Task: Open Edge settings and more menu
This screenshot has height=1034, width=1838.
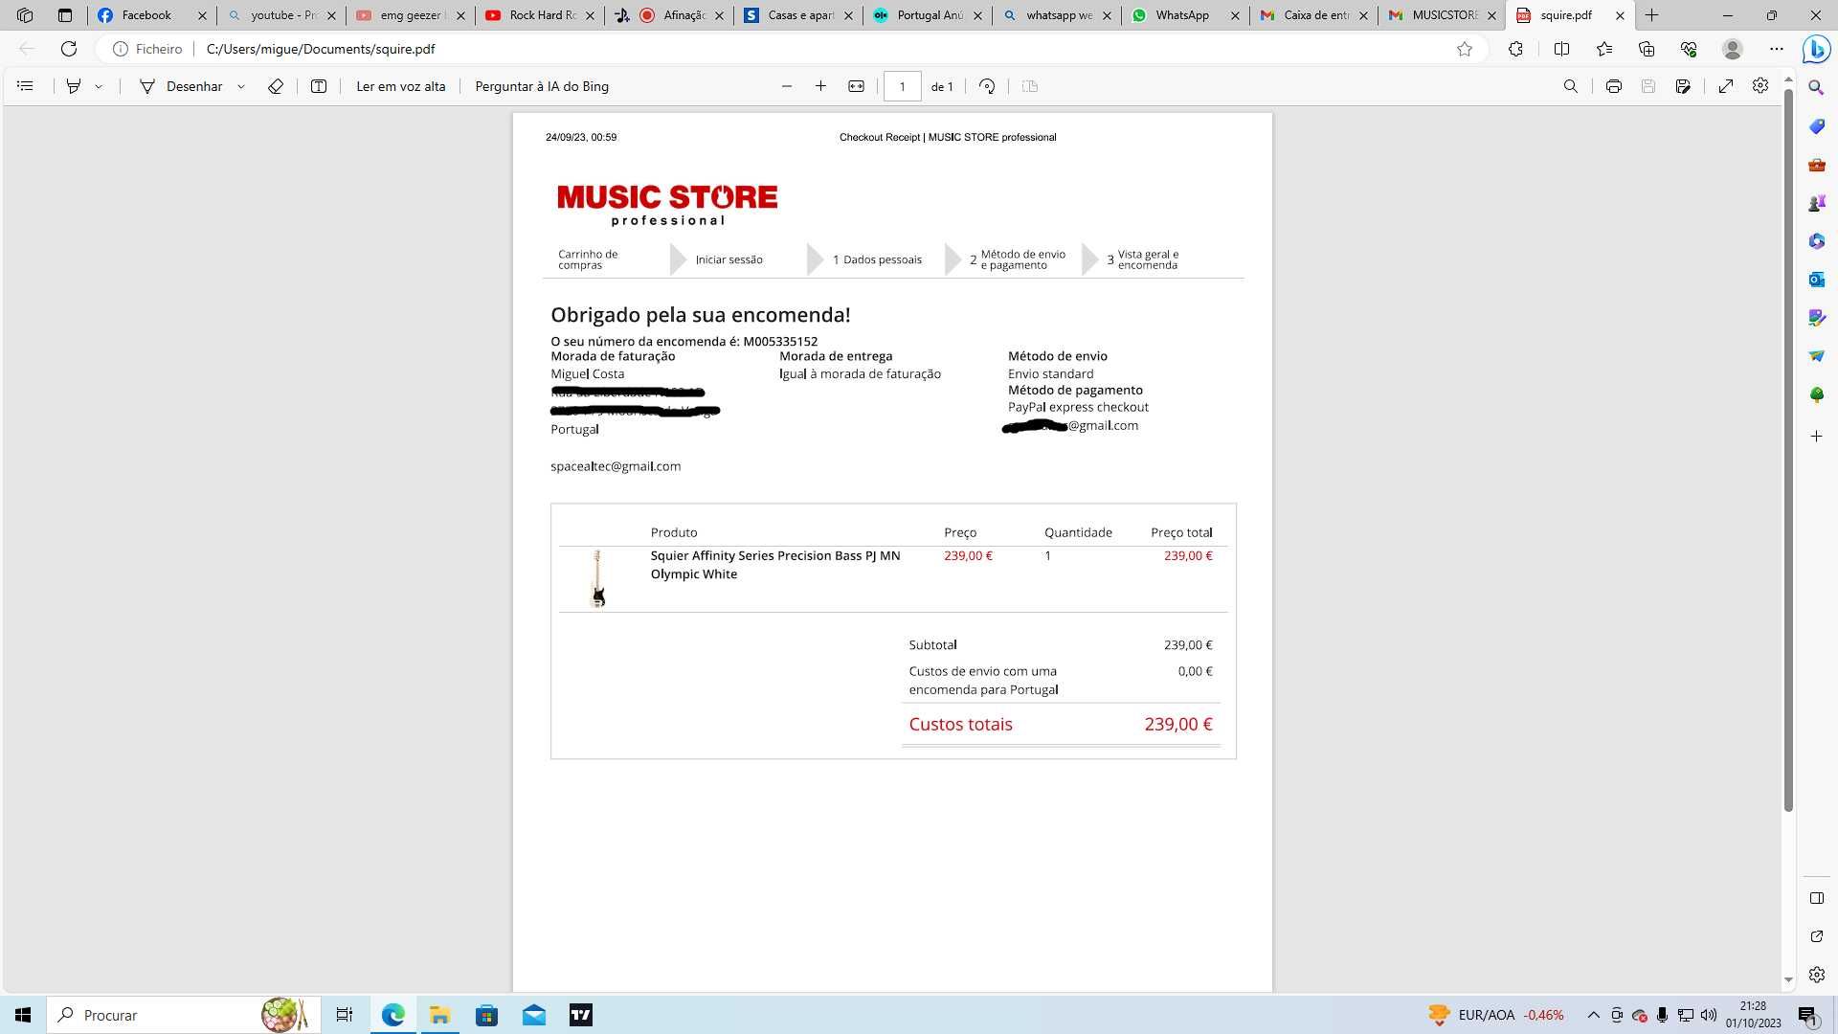Action: click(x=1777, y=49)
